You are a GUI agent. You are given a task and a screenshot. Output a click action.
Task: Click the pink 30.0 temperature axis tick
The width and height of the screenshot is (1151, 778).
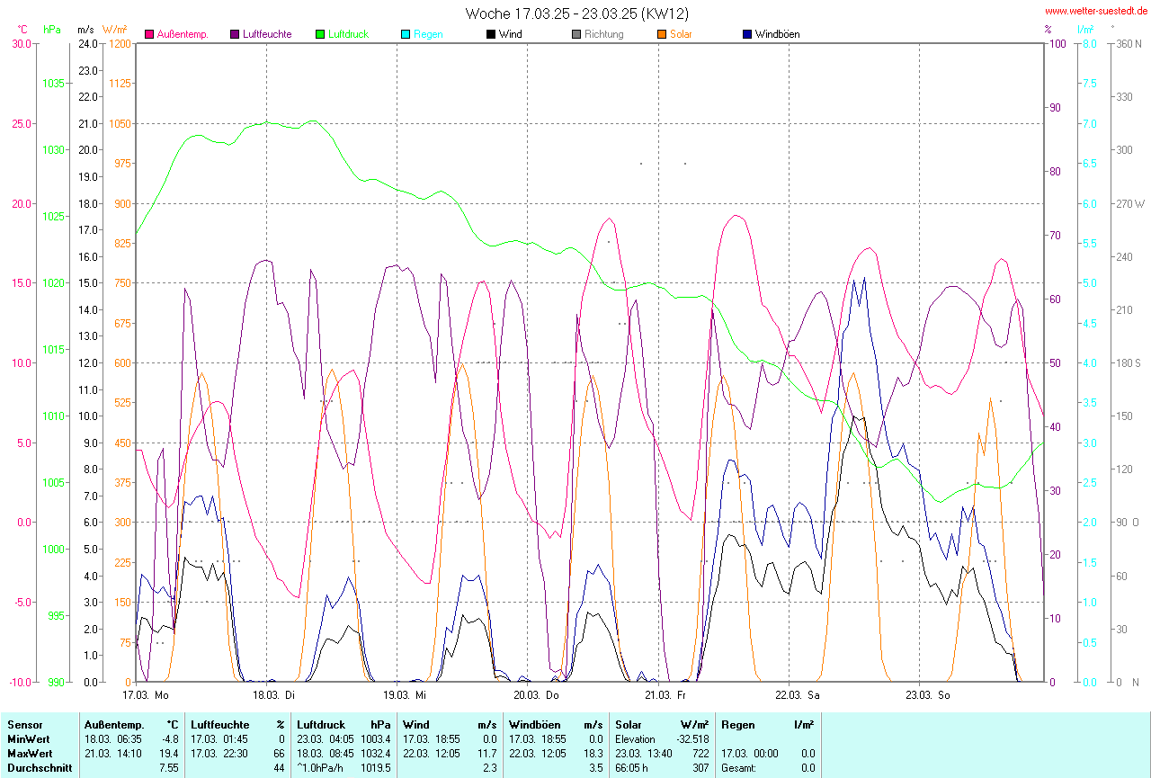tap(22, 44)
